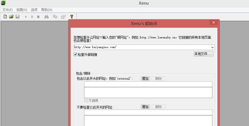Click the include-URL list box
249x126 pixels.
click(148, 93)
